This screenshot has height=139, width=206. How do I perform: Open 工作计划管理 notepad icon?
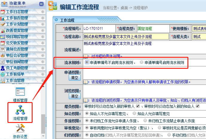pos(3,24)
